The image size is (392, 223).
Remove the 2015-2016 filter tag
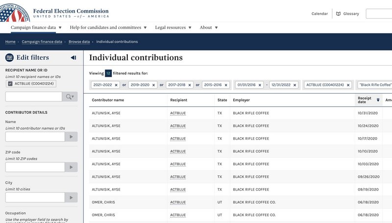[x=226, y=85]
